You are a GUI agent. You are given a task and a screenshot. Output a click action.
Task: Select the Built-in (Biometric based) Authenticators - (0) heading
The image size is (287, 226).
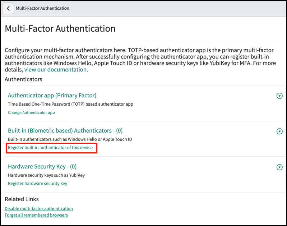click(x=65, y=130)
